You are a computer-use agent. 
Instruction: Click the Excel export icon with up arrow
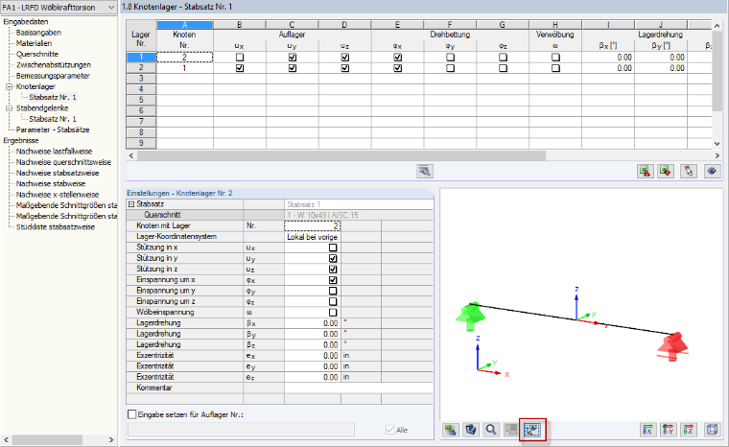point(646,171)
